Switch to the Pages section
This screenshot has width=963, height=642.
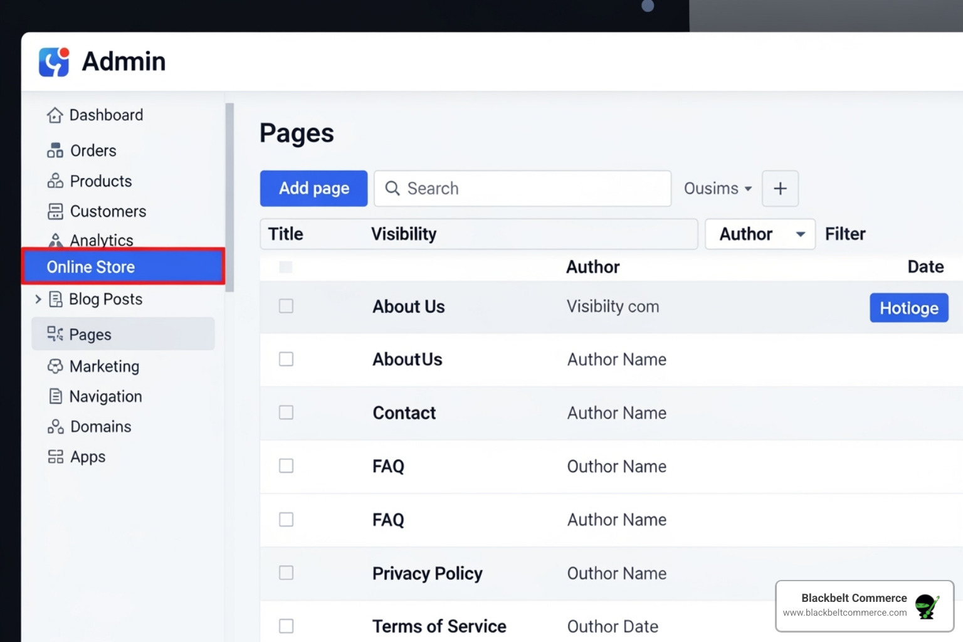(x=91, y=334)
